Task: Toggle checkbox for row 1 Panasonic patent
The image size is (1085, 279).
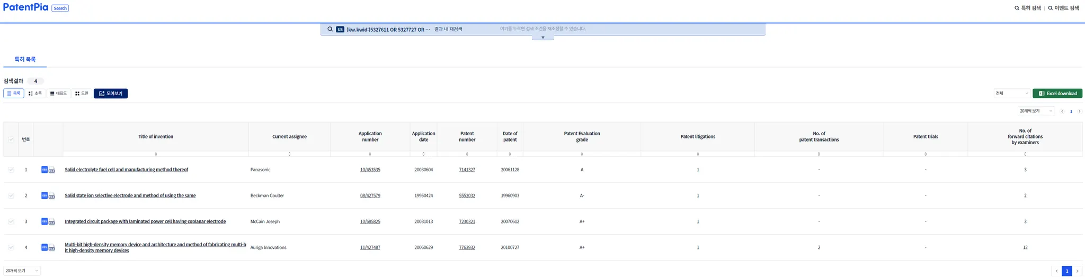Action: 11,170
